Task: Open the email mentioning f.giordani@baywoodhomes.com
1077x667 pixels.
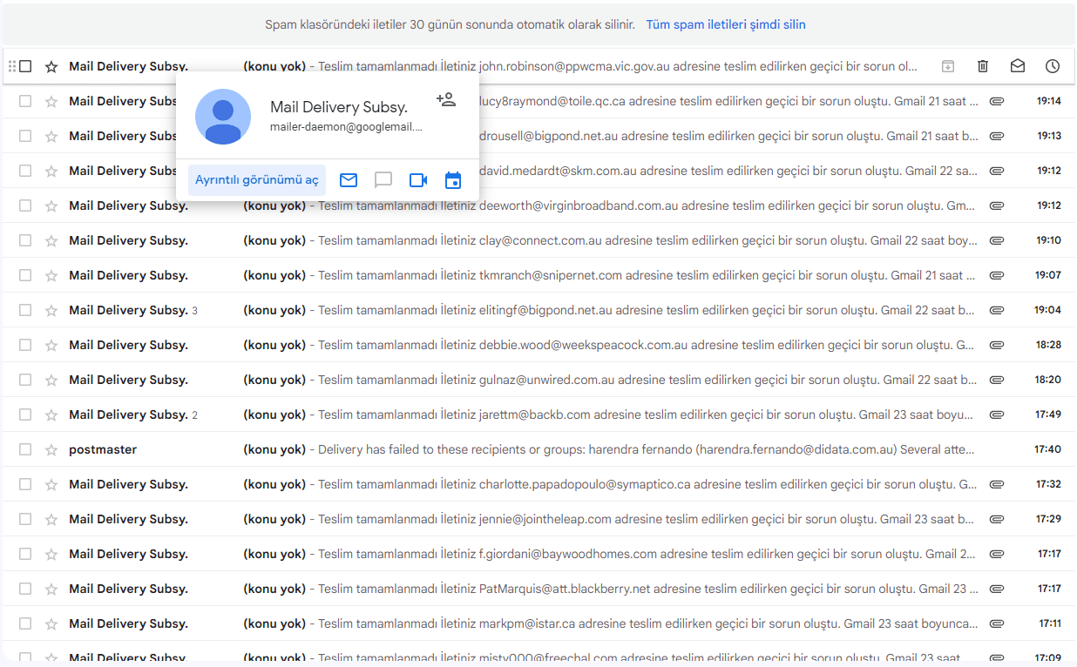Action: click(538, 554)
